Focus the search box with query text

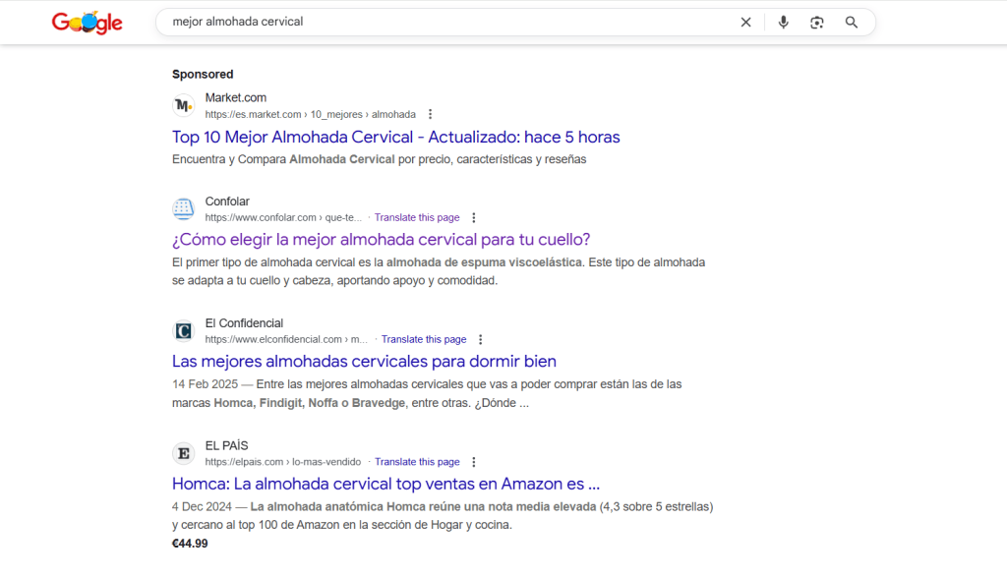click(443, 23)
